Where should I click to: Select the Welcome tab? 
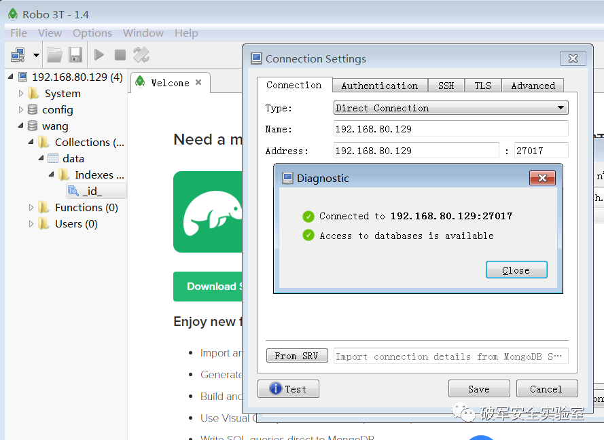(171, 83)
